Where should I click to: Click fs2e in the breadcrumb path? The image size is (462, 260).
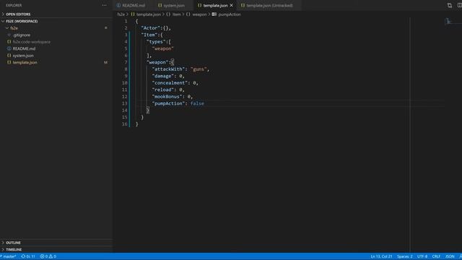(121, 14)
